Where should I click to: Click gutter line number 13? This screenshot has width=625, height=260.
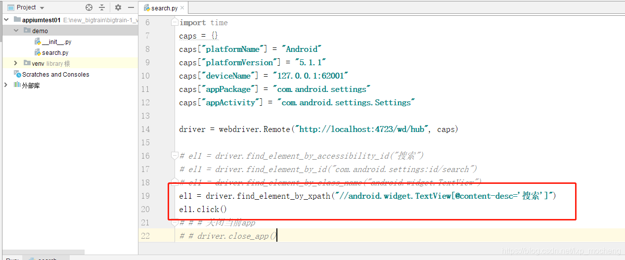pyautogui.click(x=145, y=116)
